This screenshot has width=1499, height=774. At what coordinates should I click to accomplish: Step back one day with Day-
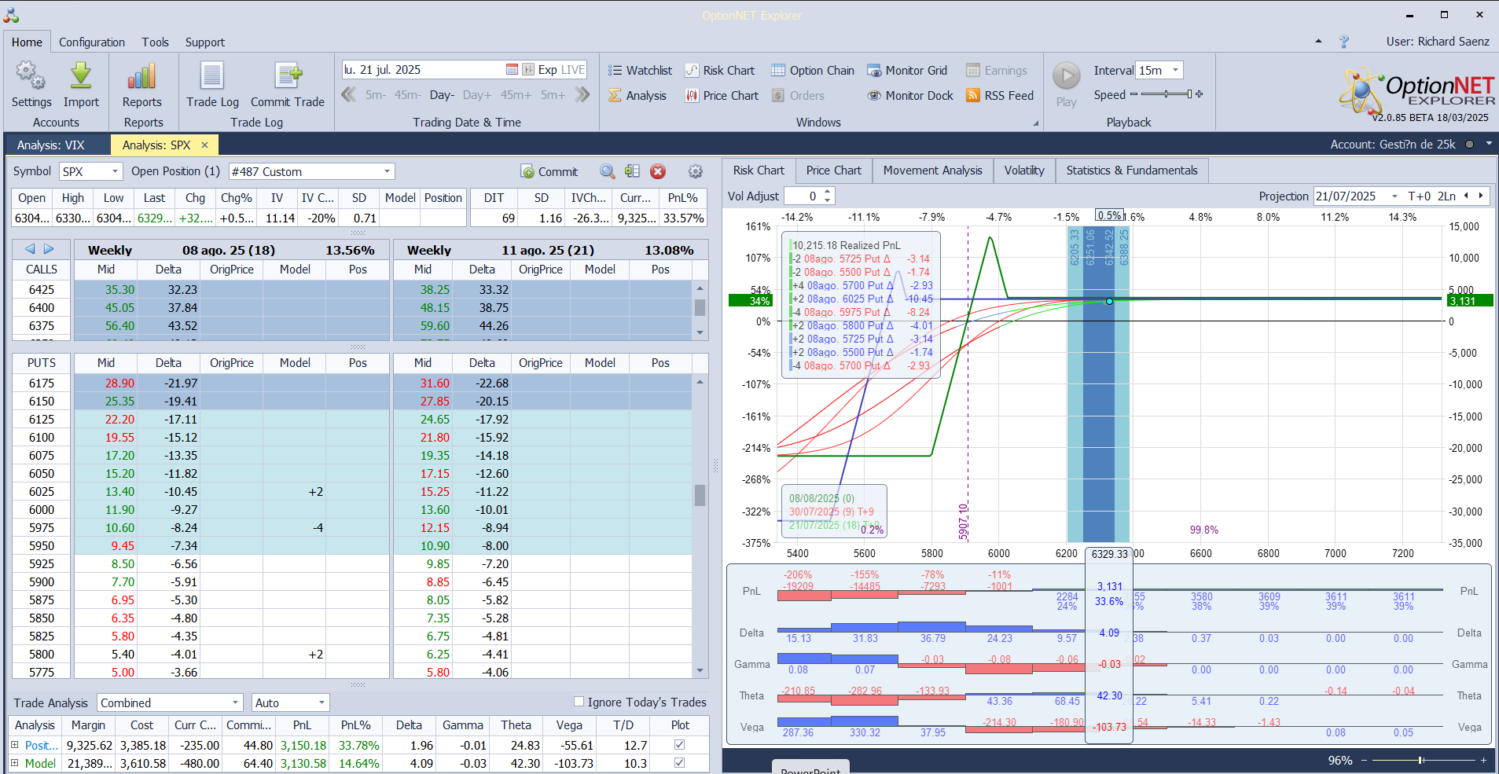pyautogui.click(x=442, y=95)
